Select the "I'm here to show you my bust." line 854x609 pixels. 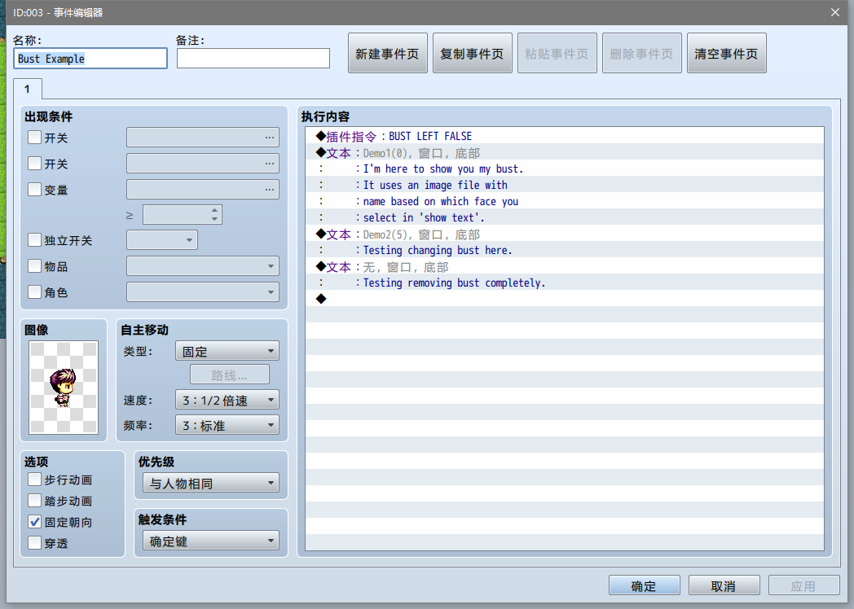point(564,169)
